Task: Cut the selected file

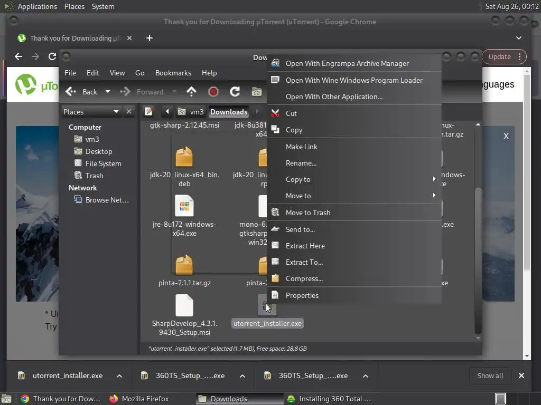Action: [x=355, y=113]
